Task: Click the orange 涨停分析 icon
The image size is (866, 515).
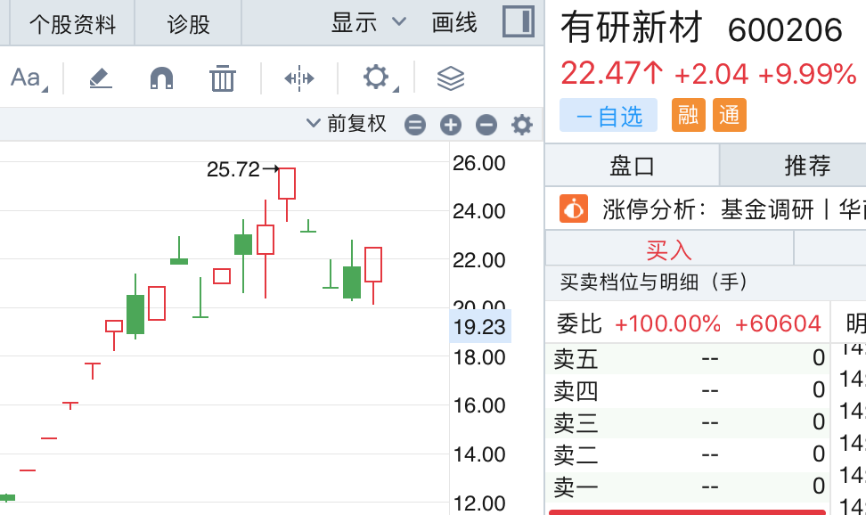Action: 573,209
